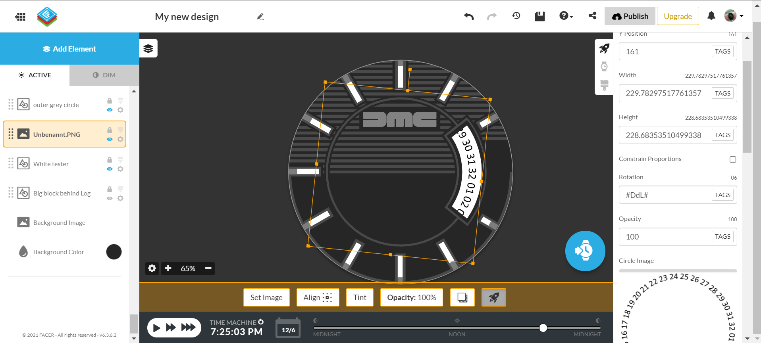This screenshot has height=343, width=761.
Task: Click paint roller icon on White tester layer
Action: 120,160
